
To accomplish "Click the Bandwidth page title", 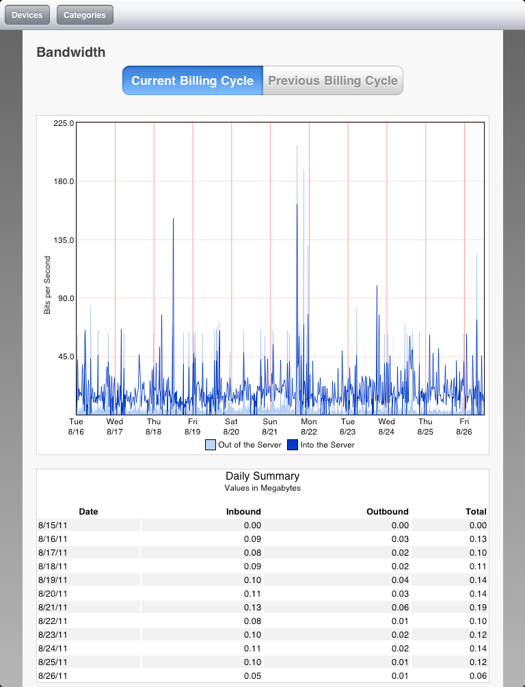I will pyautogui.click(x=71, y=52).
